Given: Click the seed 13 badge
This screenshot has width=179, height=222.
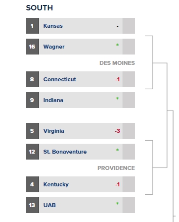Looking at the screenshot, I should tap(32, 205).
